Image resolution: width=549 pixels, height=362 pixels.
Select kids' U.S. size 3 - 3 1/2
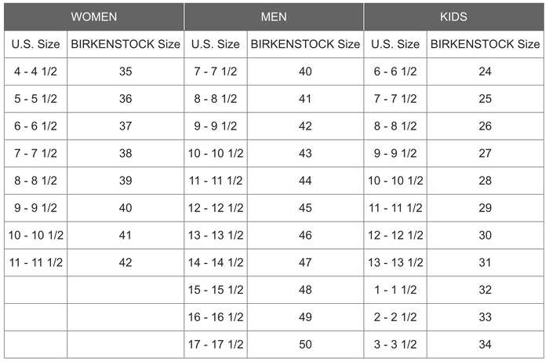395,345
